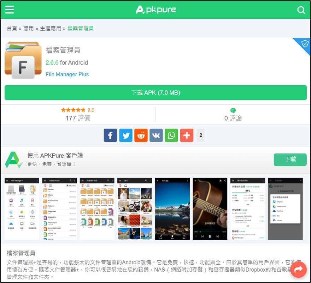Share on Twitter
Screen dimensions: 311x283
[x=125, y=135]
